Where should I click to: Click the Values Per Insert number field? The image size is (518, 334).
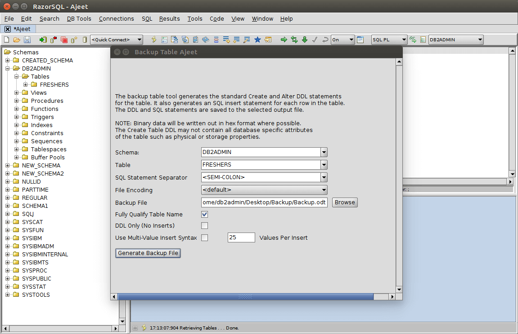(x=241, y=237)
